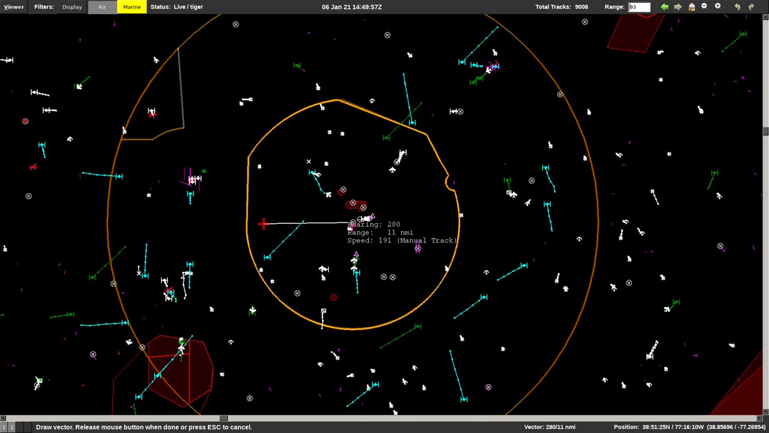Viewport: 769px width, 433px height.
Task: Click the horizontal scrollbar right arrow
Action: pyautogui.click(x=759, y=418)
